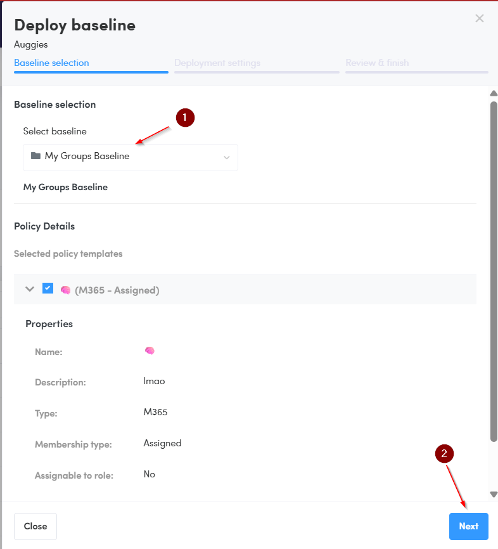This screenshot has height=549, width=498.
Task: Go to the Deployment settings step
Action: coord(217,63)
